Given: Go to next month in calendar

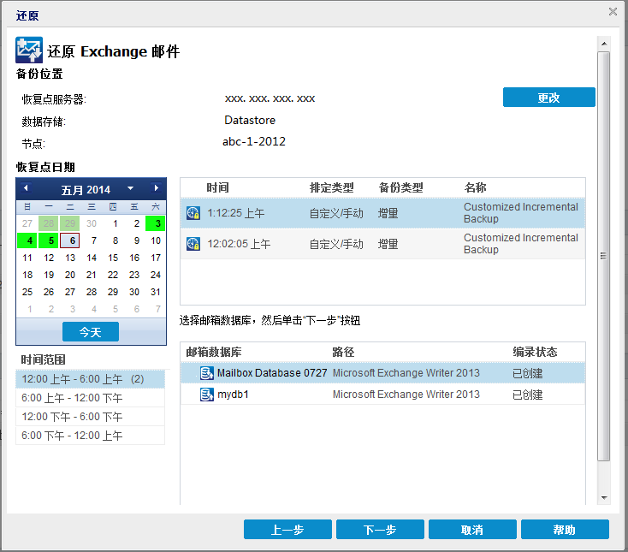Looking at the screenshot, I should click(x=157, y=188).
